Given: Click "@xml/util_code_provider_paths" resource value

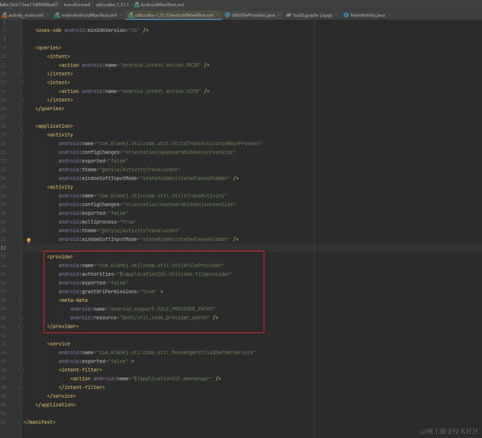Looking at the screenshot, I should tap(165, 318).
